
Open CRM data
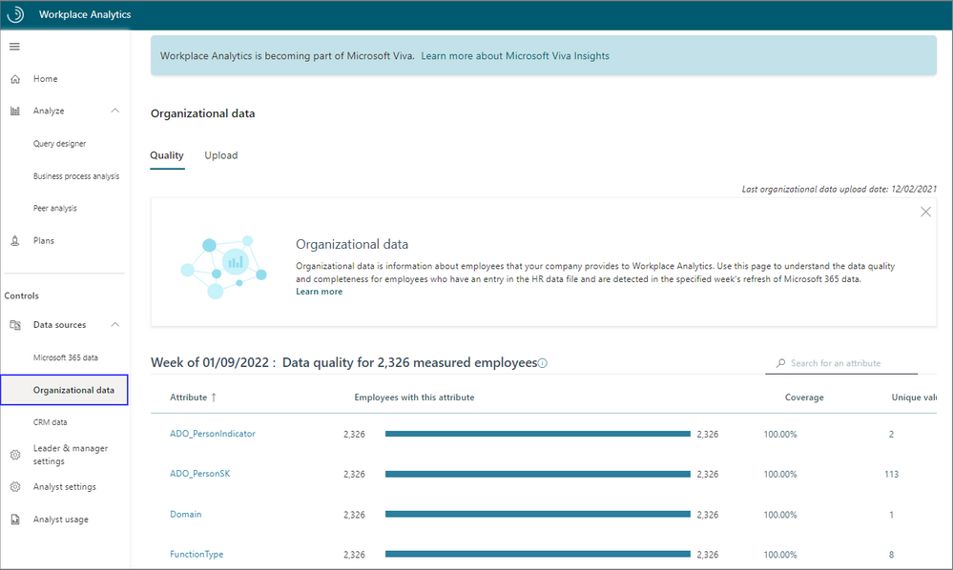(50, 422)
